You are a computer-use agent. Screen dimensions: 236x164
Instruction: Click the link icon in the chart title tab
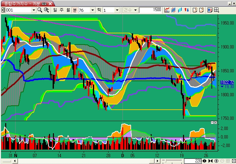[44, 3]
